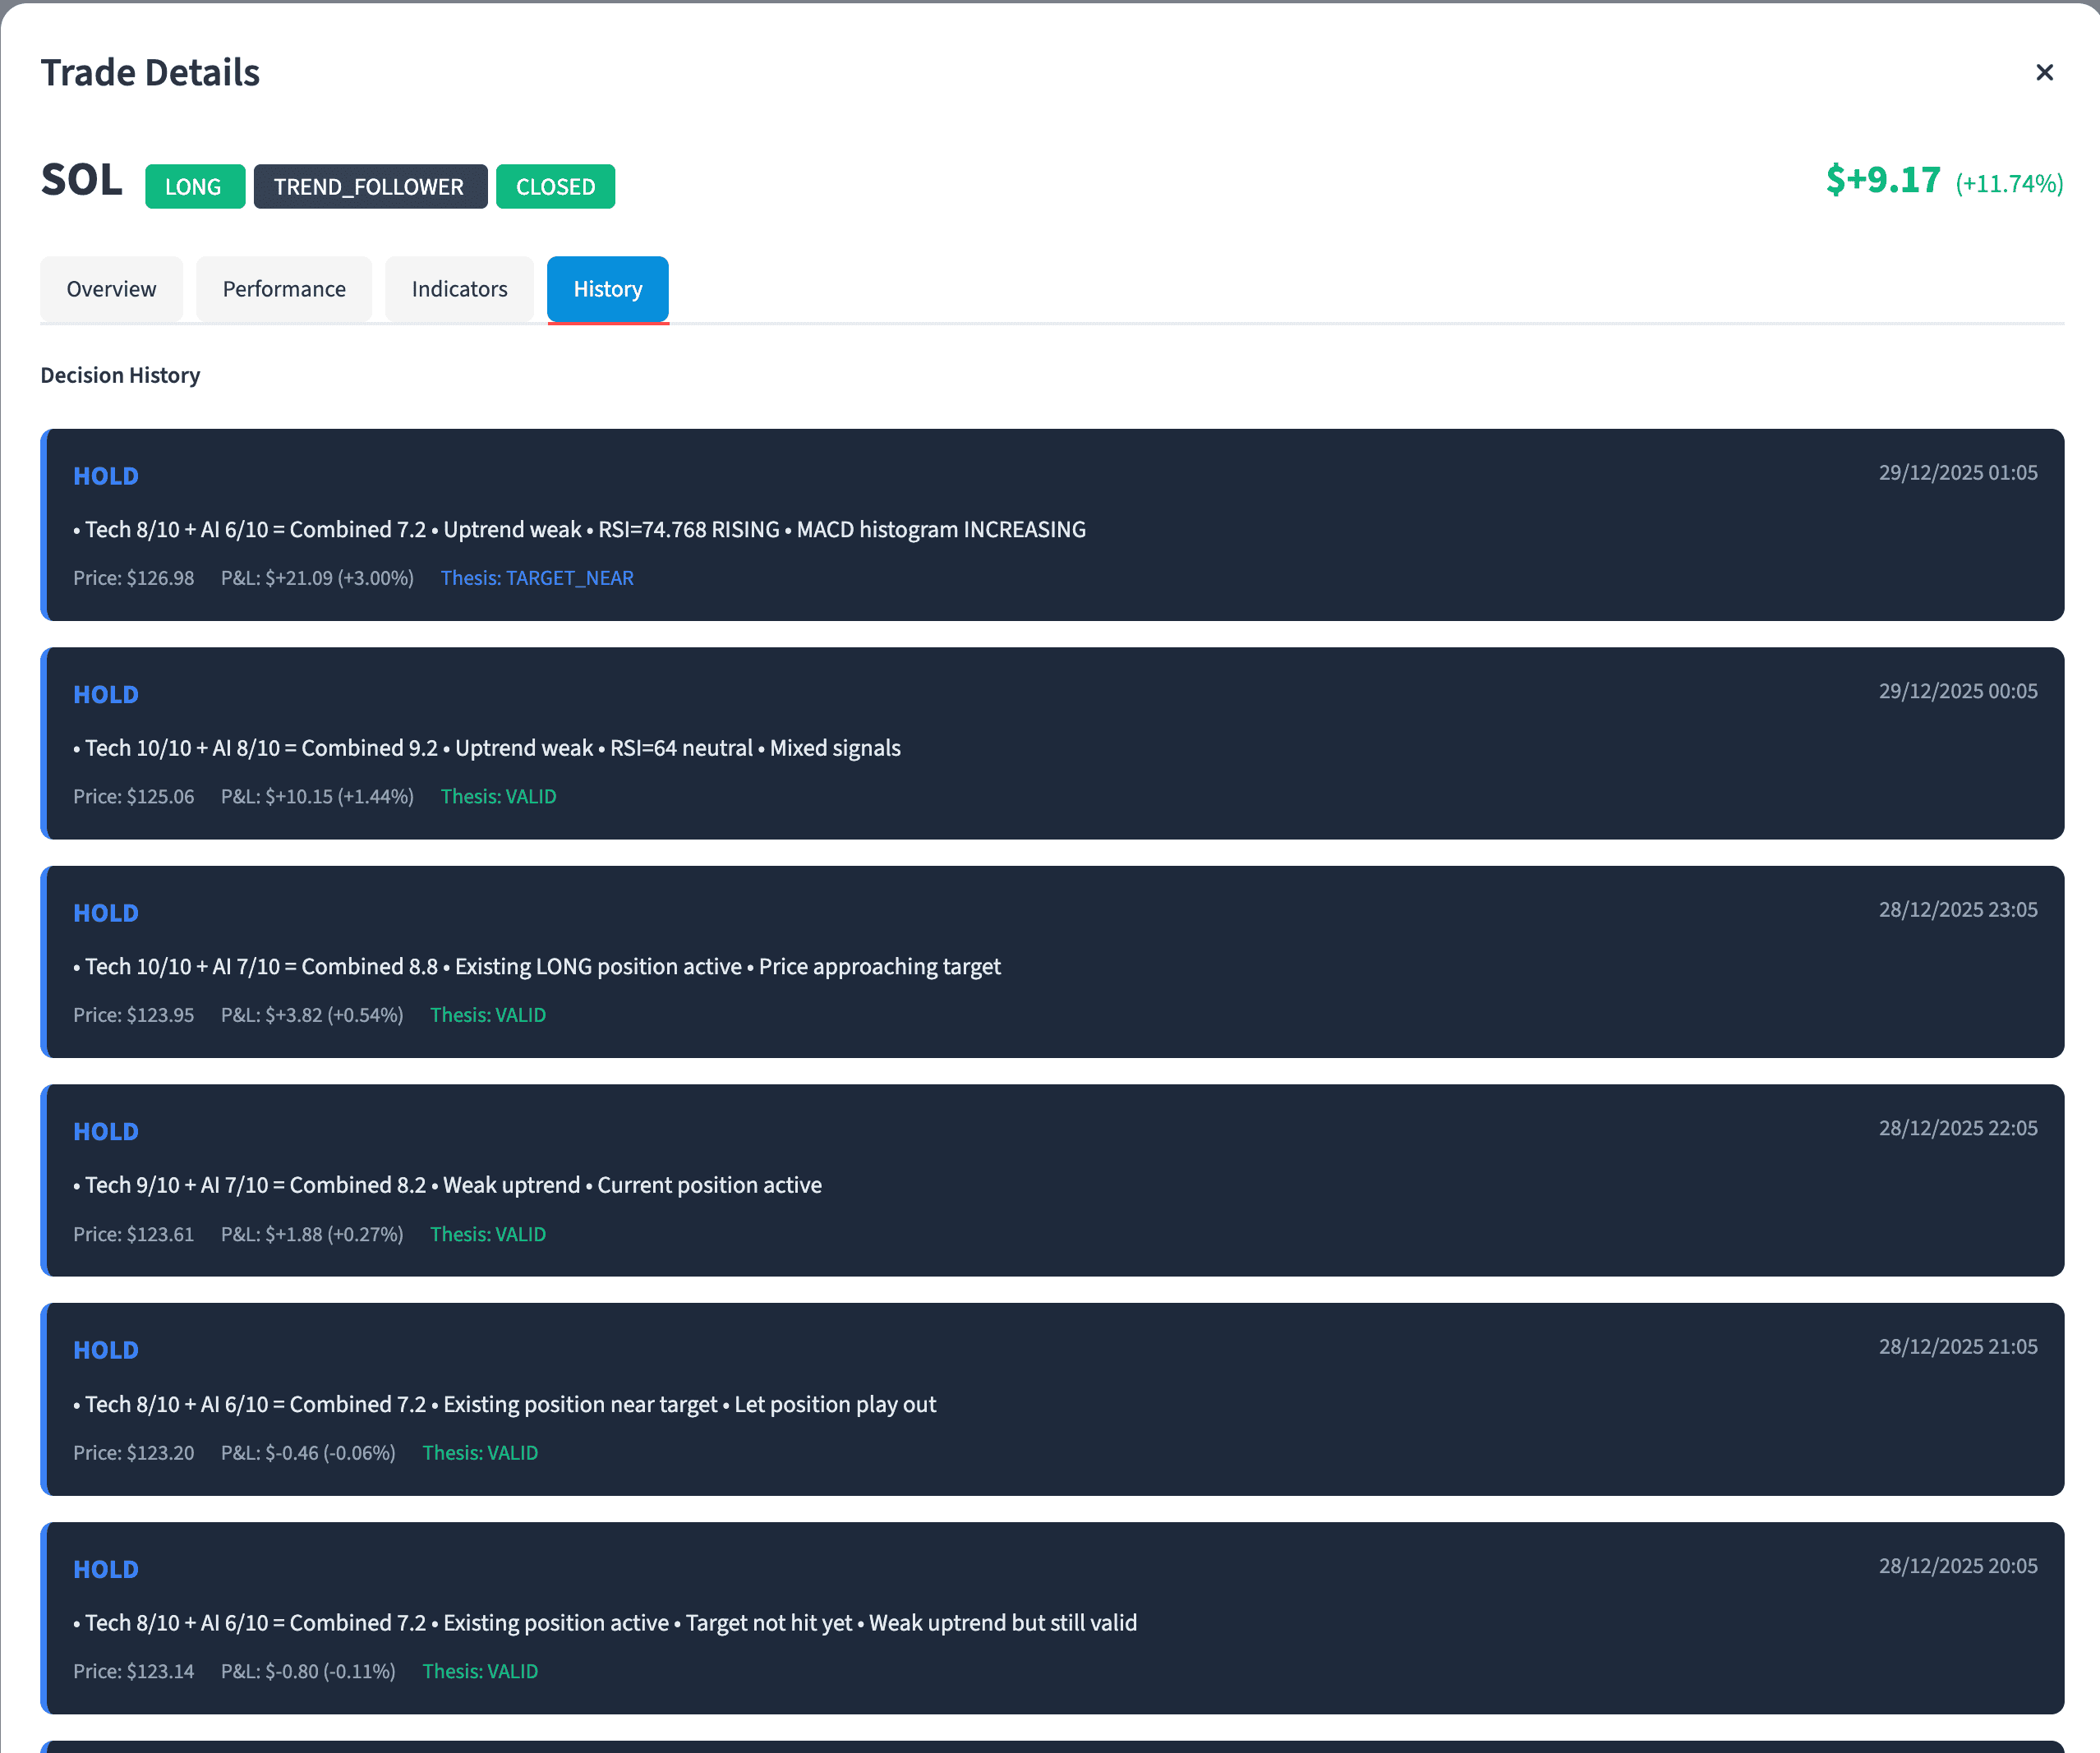The height and width of the screenshot is (1753, 2100).
Task: Click the CLOSED status badge
Action: coord(555,187)
